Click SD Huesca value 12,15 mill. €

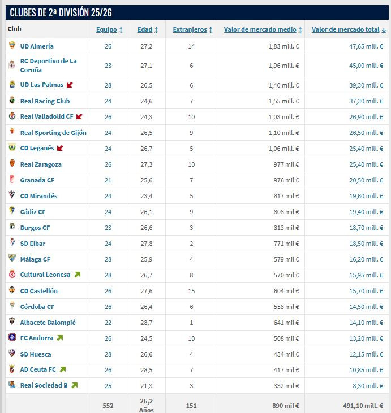366,354
